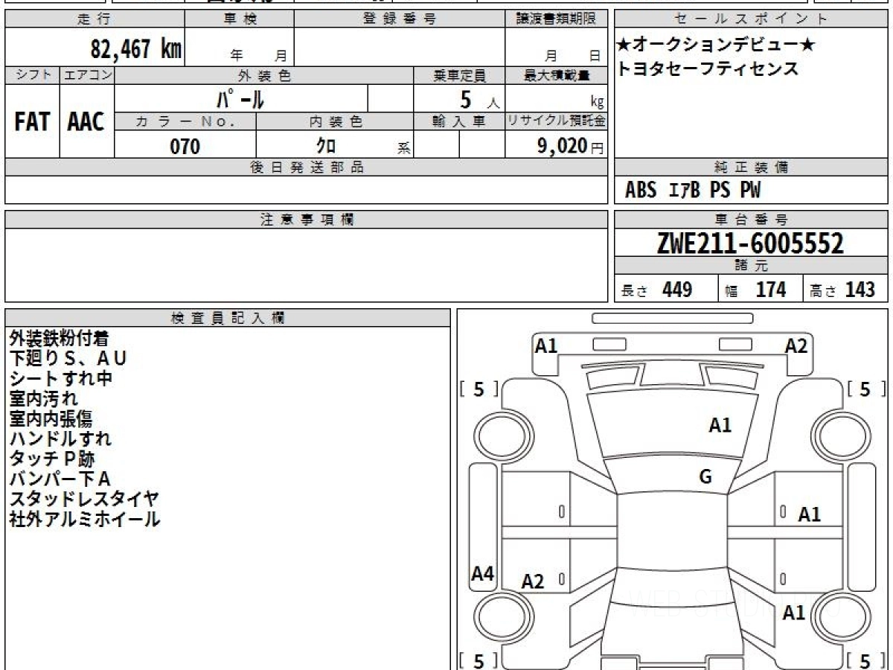
Task: Select the 純正装備 header
Action: click(x=751, y=167)
